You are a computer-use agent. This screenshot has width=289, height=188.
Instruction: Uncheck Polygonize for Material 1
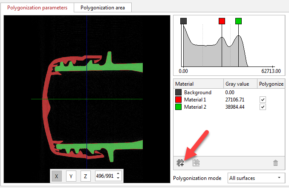263,100
